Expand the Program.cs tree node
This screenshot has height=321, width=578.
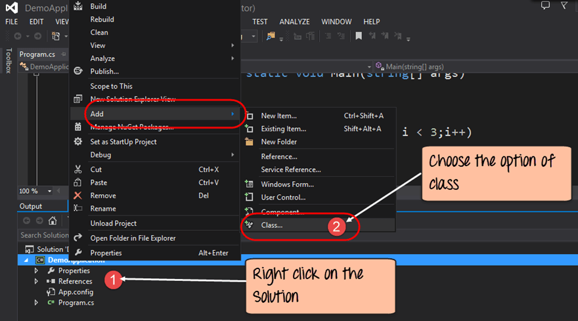37,303
